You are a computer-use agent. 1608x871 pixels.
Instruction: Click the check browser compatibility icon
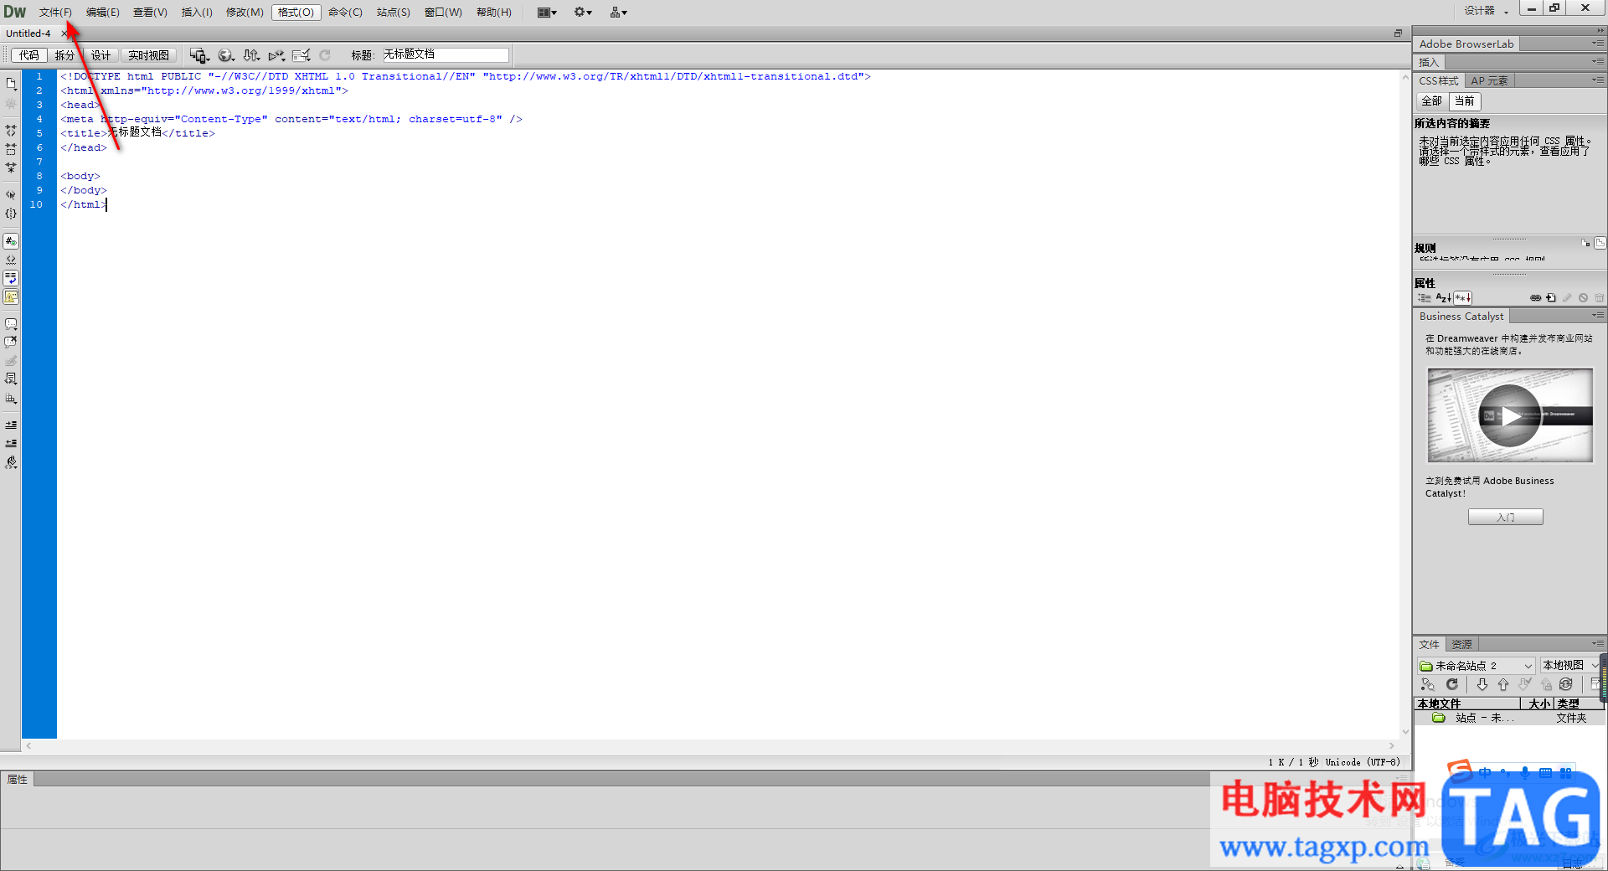point(301,55)
